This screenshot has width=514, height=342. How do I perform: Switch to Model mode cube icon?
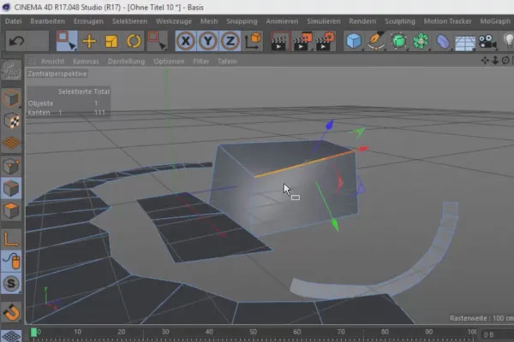tap(11, 98)
